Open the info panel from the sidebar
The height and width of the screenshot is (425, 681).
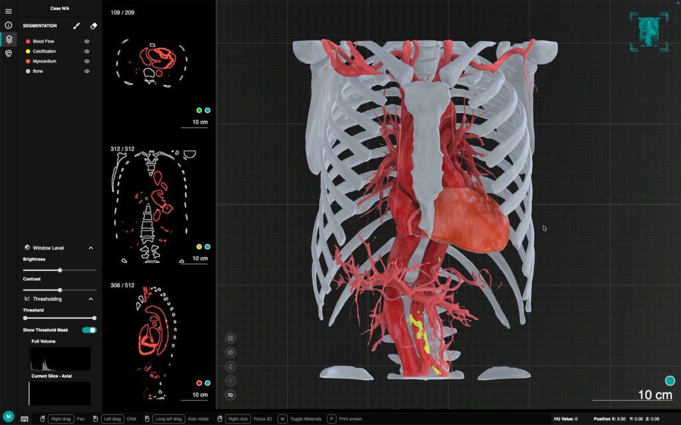pyautogui.click(x=9, y=25)
